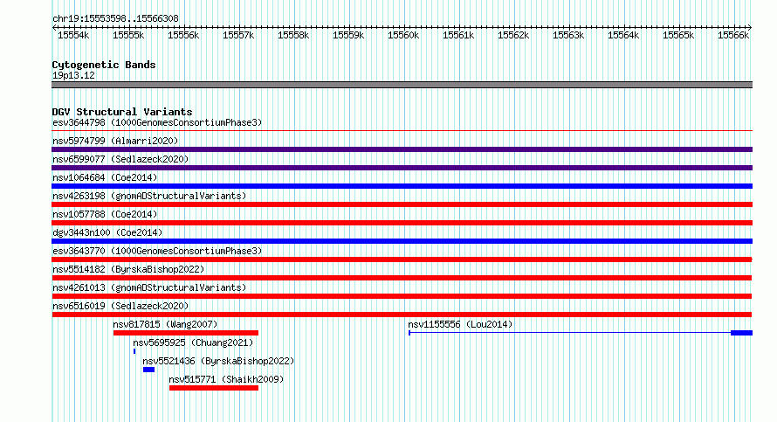Click the 15557k ruler position
Viewport: 777px width, 422px height.
pos(238,35)
